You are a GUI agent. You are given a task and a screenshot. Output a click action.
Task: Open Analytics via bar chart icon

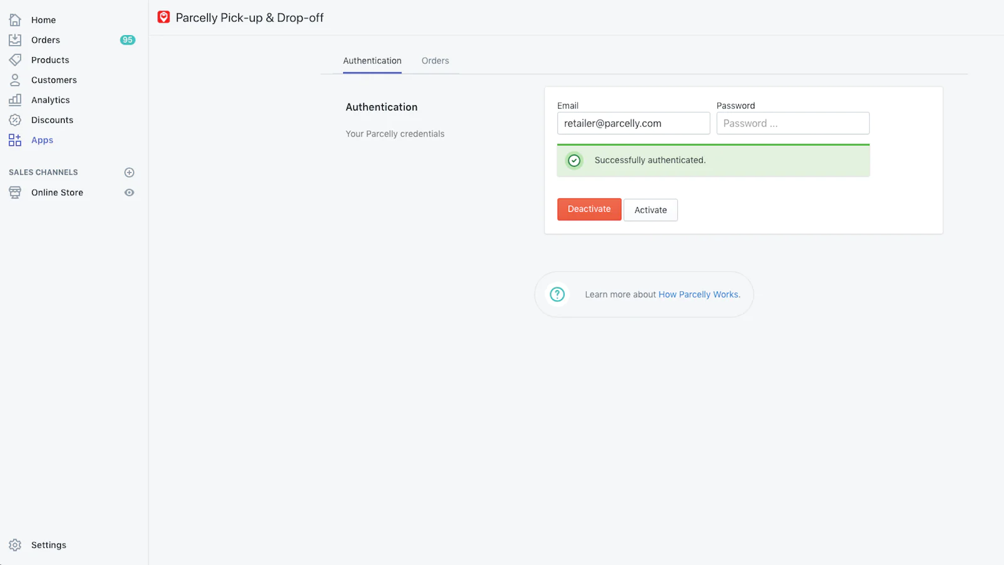15,100
